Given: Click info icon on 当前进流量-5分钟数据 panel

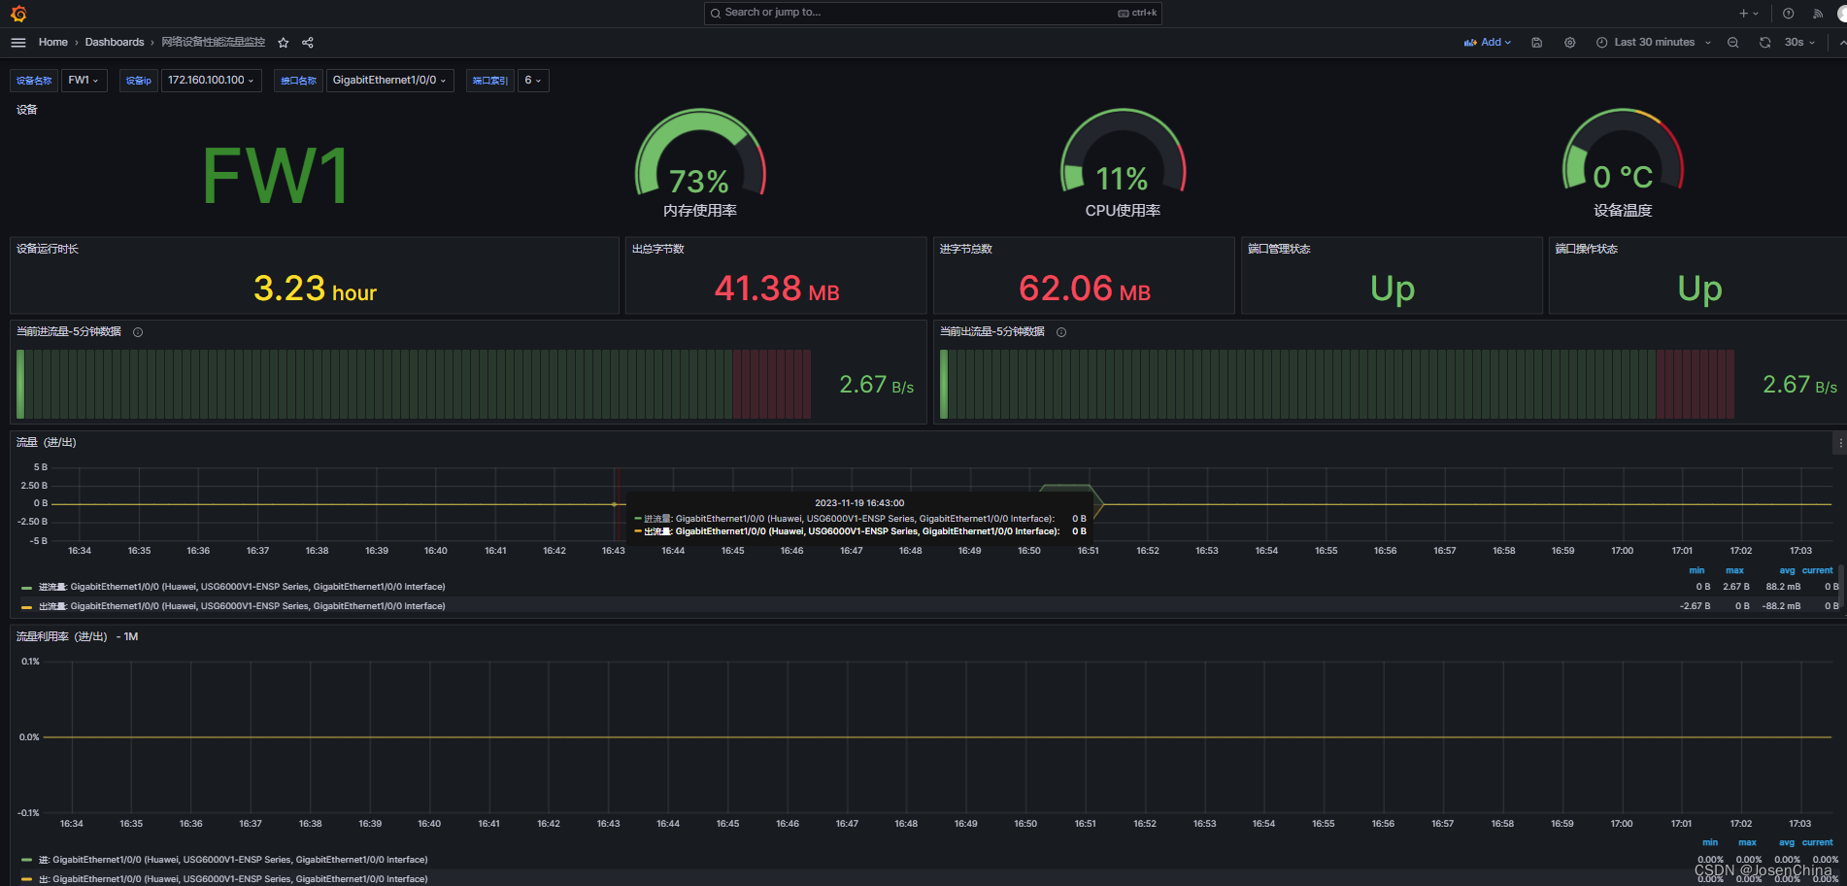Looking at the screenshot, I should [138, 332].
